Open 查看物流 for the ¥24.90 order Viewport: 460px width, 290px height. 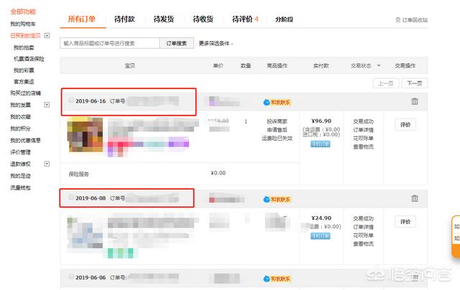363,244
